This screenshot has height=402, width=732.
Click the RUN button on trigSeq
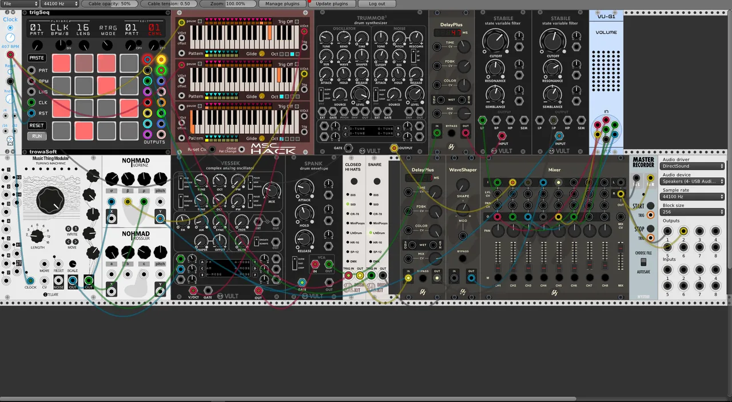37,136
